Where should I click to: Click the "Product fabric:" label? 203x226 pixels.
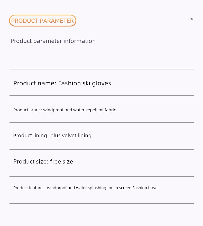(28, 110)
